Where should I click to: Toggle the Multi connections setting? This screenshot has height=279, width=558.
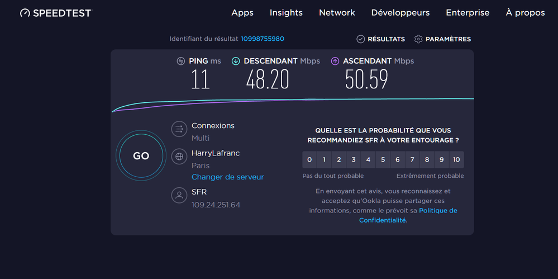click(201, 138)
